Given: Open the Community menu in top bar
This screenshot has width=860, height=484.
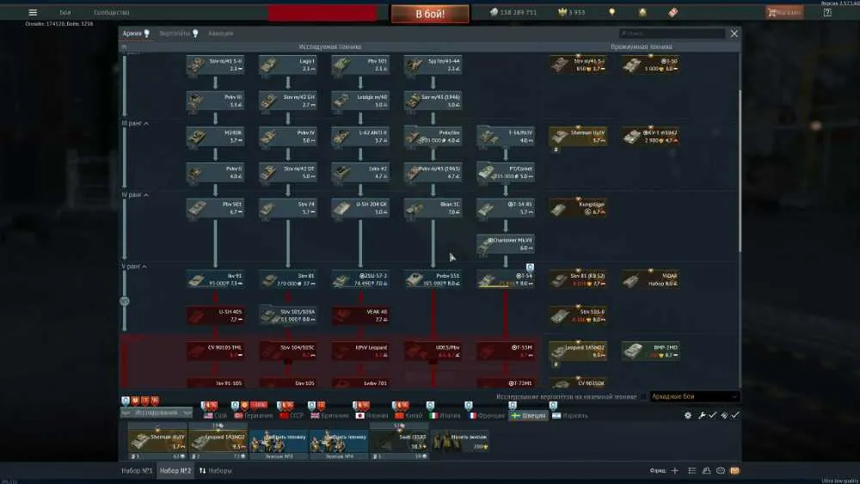Looking at the screenshot, I should (x=111, y=12).
